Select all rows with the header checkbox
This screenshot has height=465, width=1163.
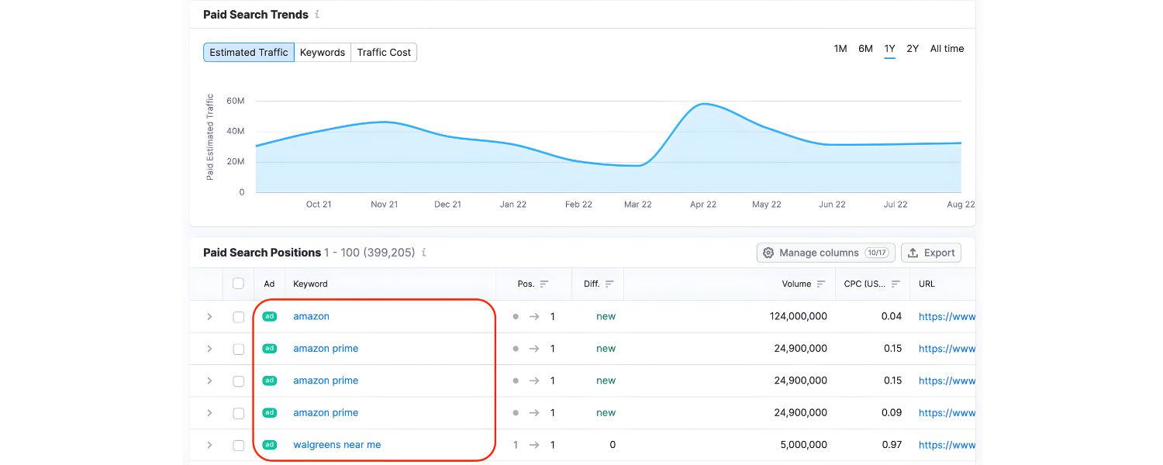coord(238,284)
